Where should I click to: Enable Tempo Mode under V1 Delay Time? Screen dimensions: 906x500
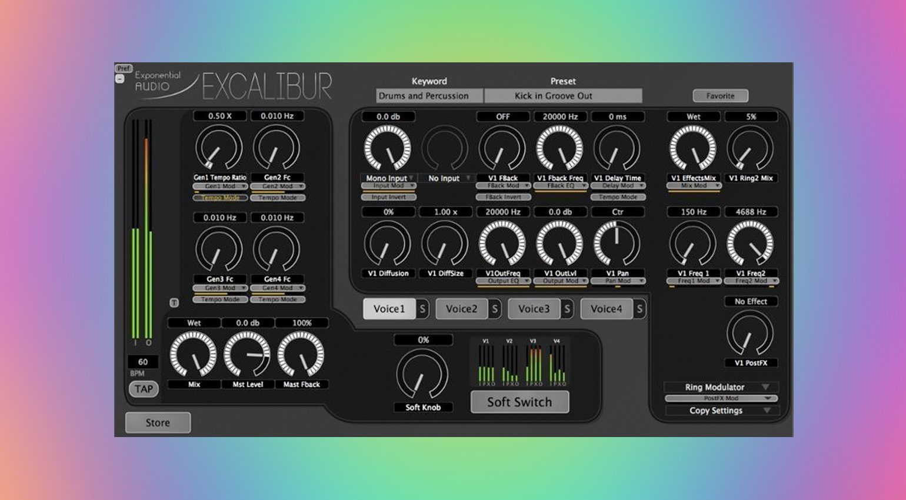(x=618, y=197)
